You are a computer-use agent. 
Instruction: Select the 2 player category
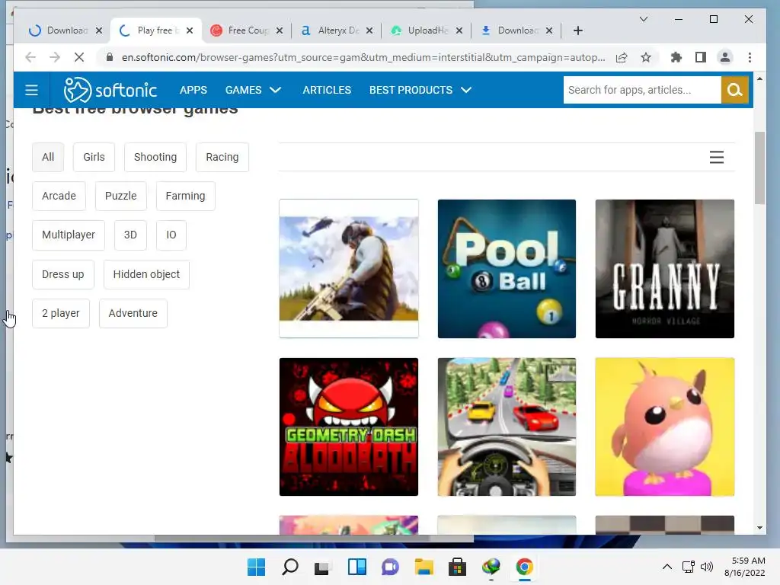tap(61, 313)
